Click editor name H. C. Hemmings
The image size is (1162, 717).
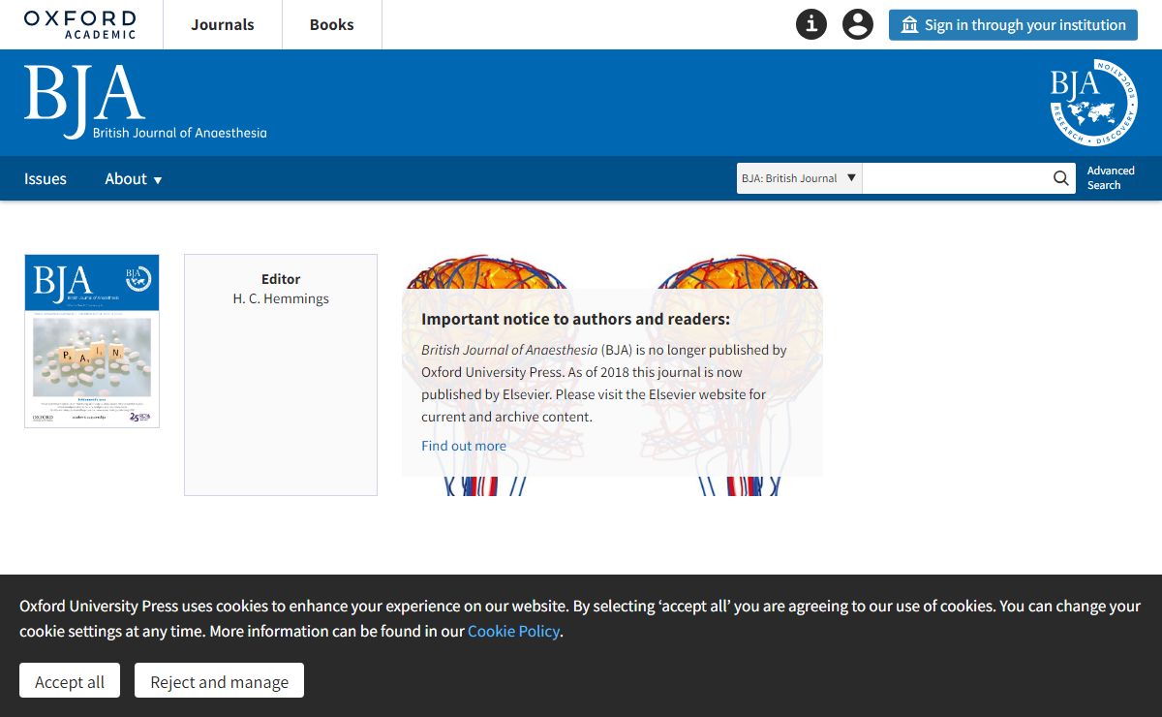[281, 298]
